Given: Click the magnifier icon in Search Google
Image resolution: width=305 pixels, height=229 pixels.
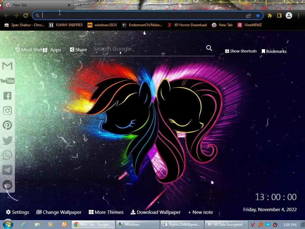Looking at the screenshot, I should pyautogui.click(x=209, y=48).
